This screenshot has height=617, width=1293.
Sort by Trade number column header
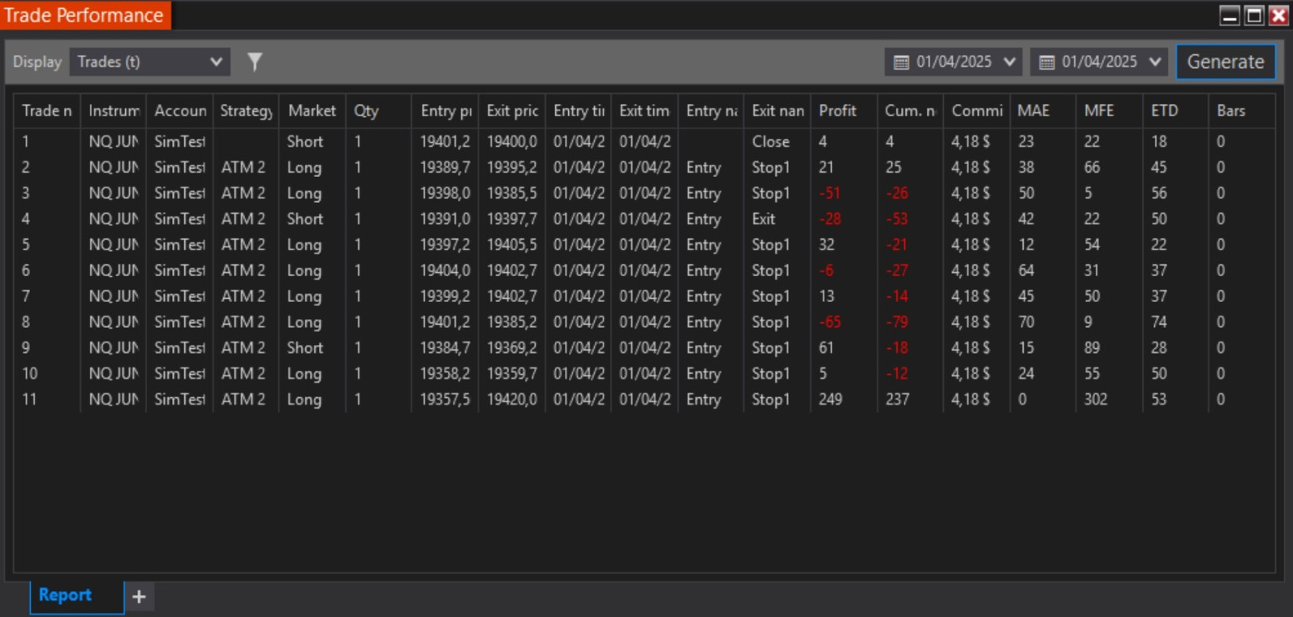coord(47,111)
